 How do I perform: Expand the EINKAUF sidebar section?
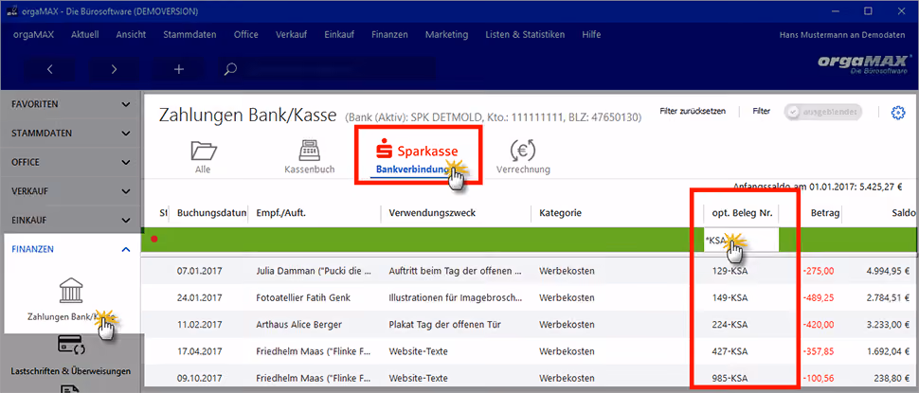tap(71, 221)
